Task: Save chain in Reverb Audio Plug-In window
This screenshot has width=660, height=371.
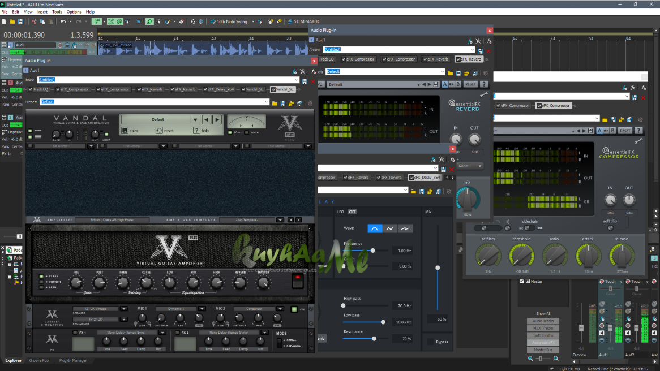Action: 480,50
